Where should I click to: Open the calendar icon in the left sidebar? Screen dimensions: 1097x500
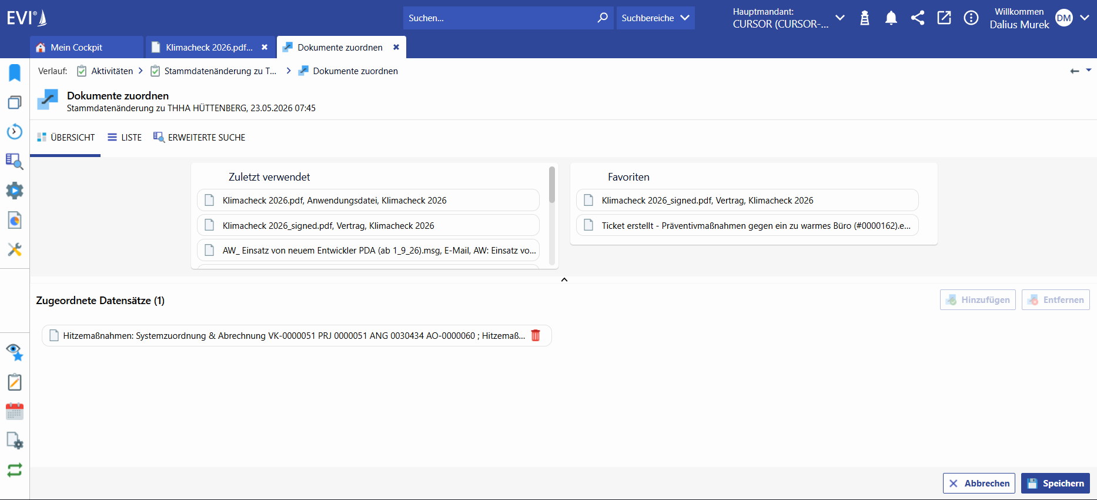tap(15, 411)
